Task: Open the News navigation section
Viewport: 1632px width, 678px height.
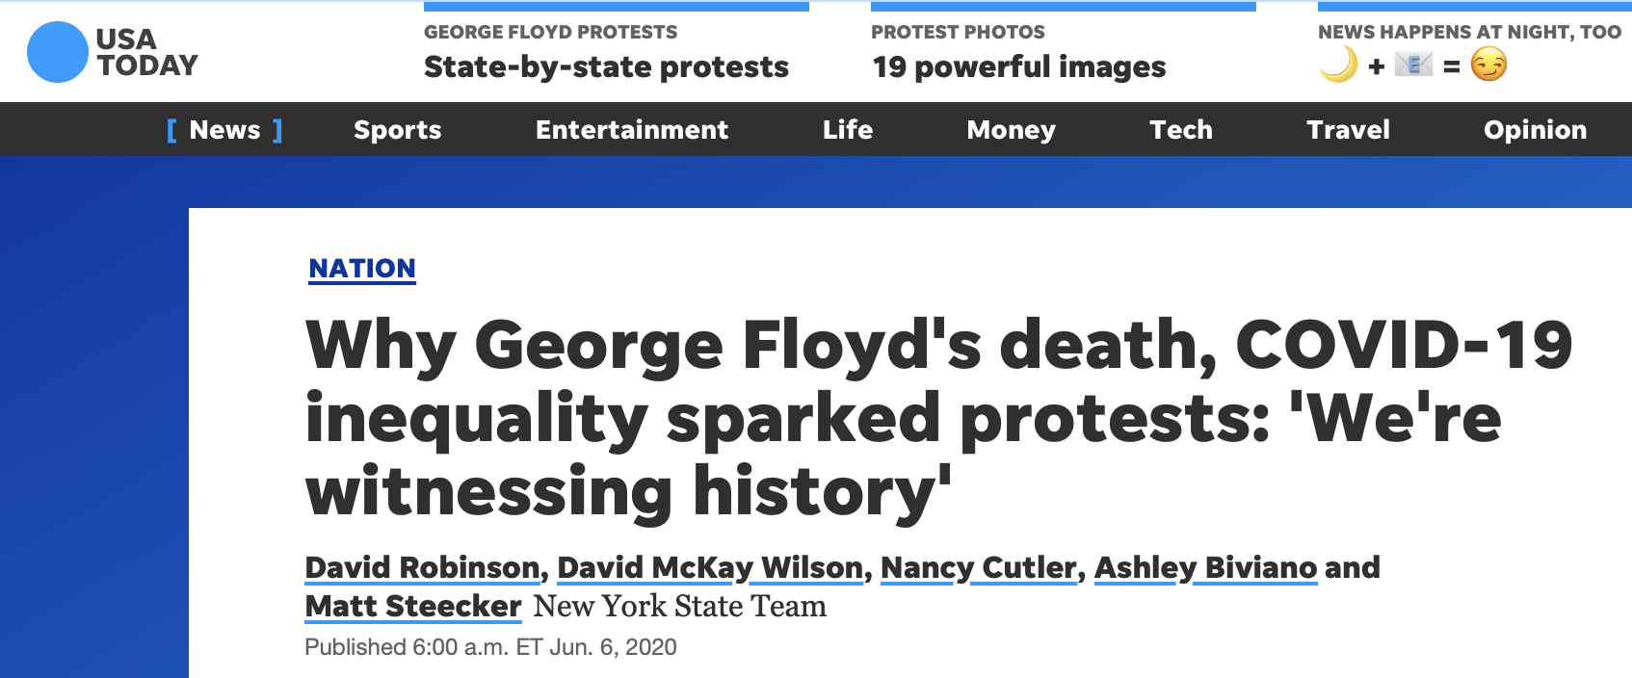Action: 224,130
